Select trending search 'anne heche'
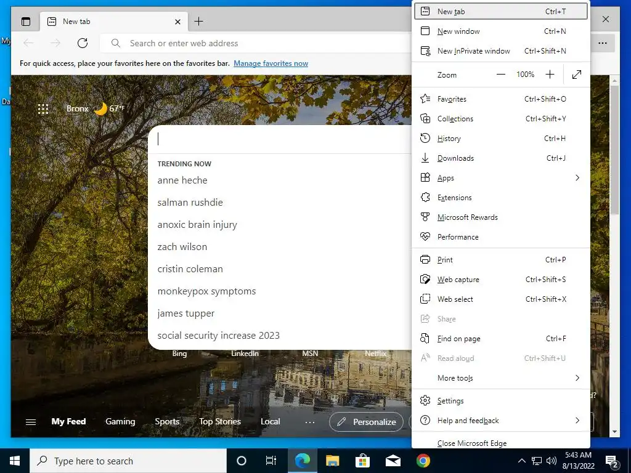 pos(182,180)
